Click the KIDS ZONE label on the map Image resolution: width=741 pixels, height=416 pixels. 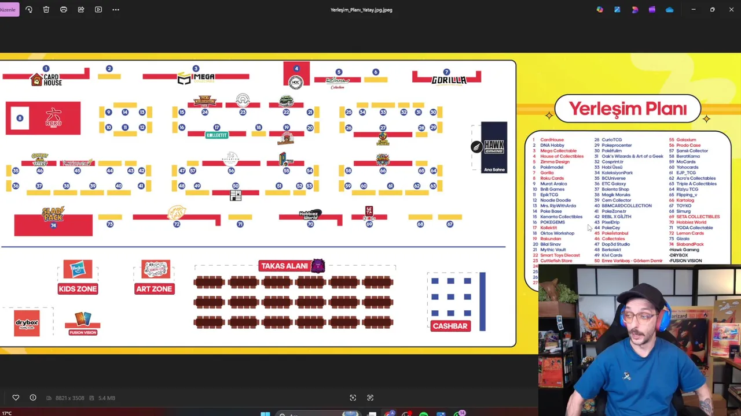coord(78,289)
